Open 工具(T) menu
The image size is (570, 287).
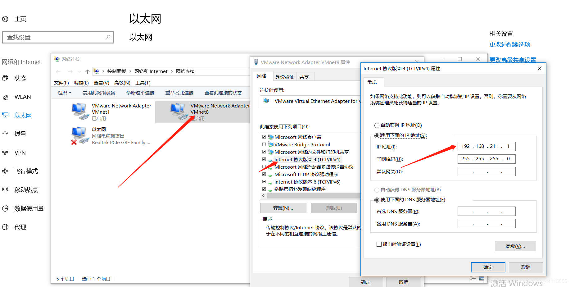[x=143, y=83]
